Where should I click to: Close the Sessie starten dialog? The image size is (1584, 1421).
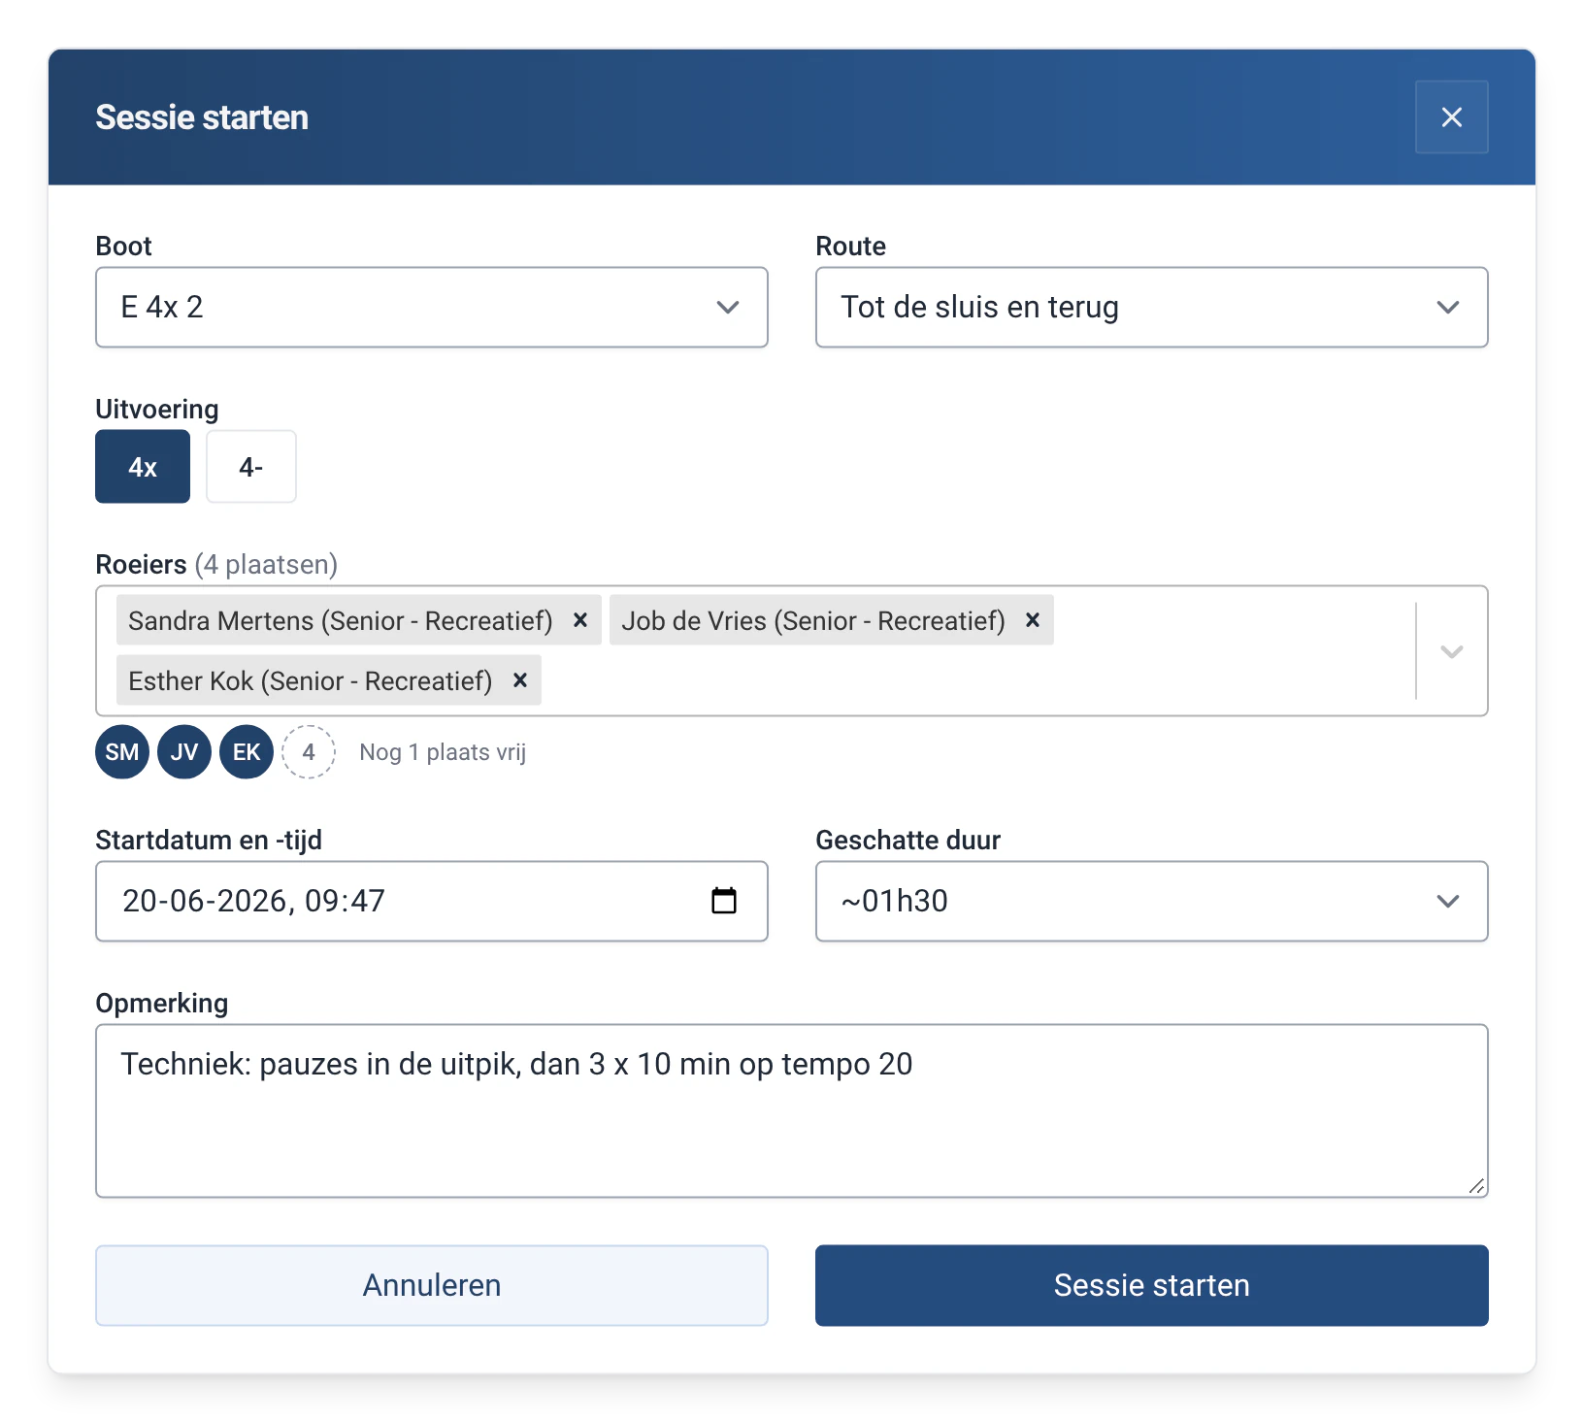1452,117
